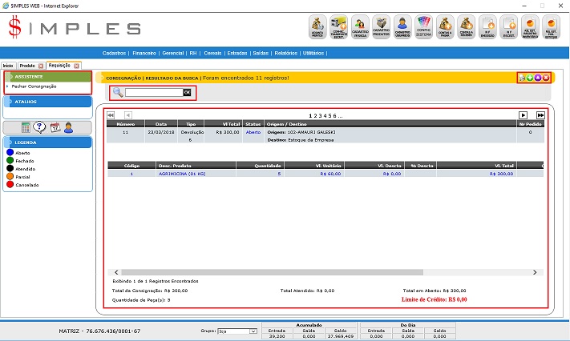This screenshot has width=570, height=341.
Task: Open the help question mark icon
Action: [41, 126]
